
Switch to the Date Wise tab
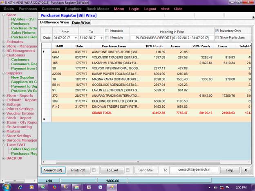pyautogui.click(x=81, y=23)
